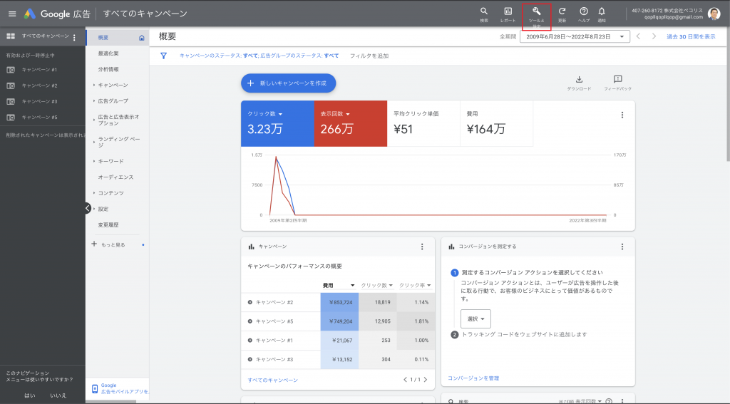
Task: Select the 平均クリック単価 scorecard
Action: click(423, 124)
